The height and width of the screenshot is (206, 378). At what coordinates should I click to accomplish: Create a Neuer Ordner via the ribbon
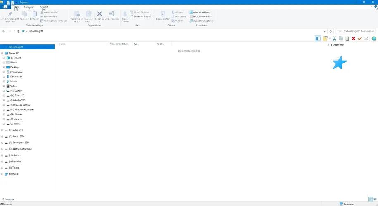click(x=125, y=16)
